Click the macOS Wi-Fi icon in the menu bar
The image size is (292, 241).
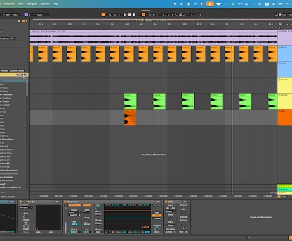click(288, 4)
